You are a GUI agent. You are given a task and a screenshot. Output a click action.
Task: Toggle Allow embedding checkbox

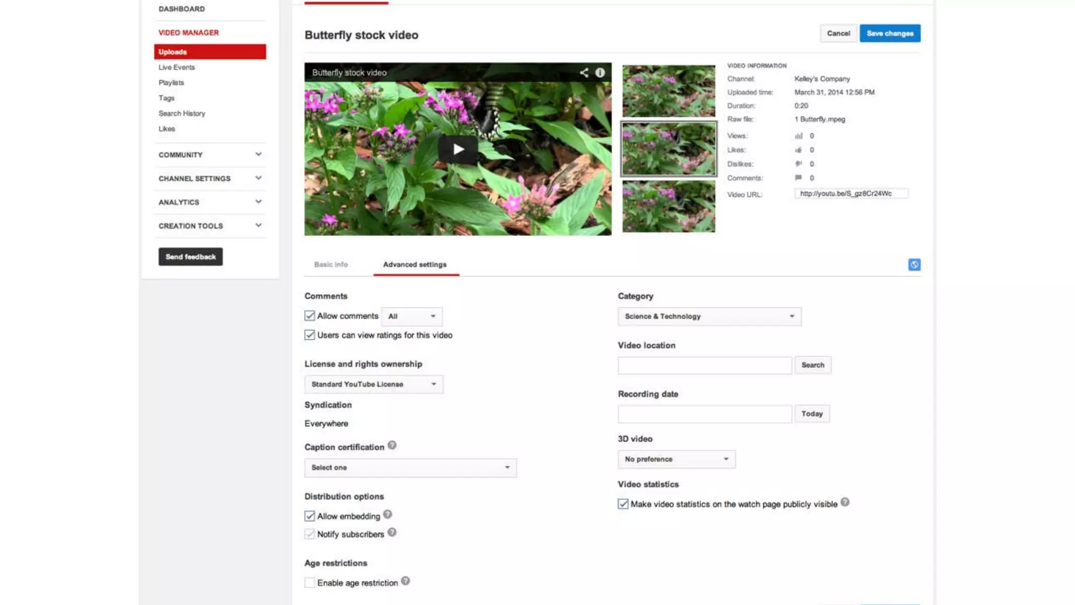[x=310, y=516]
